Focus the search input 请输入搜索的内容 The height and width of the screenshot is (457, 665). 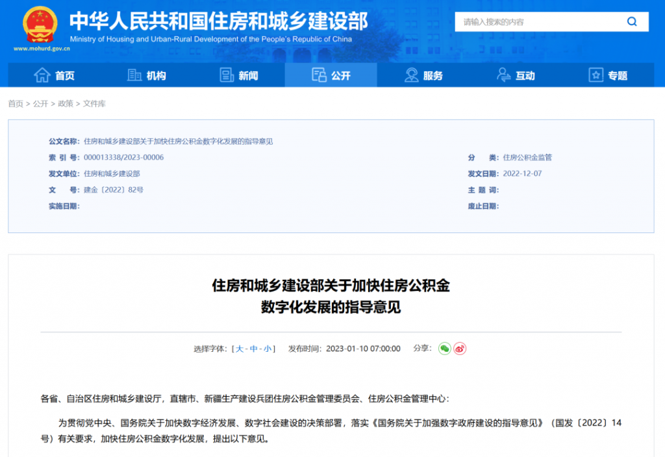pyautogui.click(x=538, y=21)
